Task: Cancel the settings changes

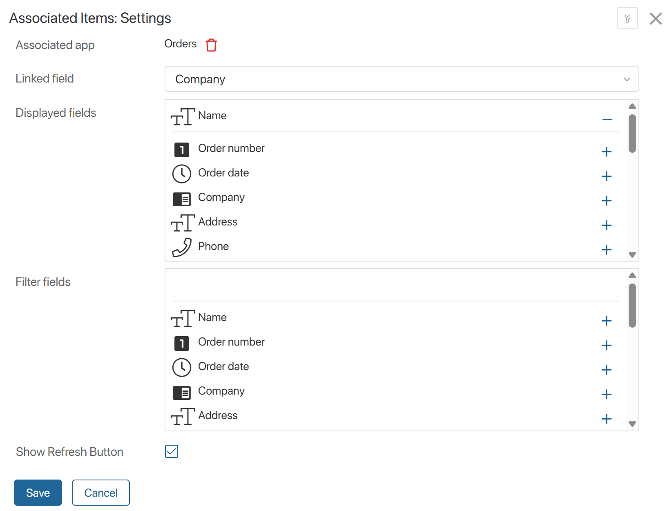Action: pos(101,493)
